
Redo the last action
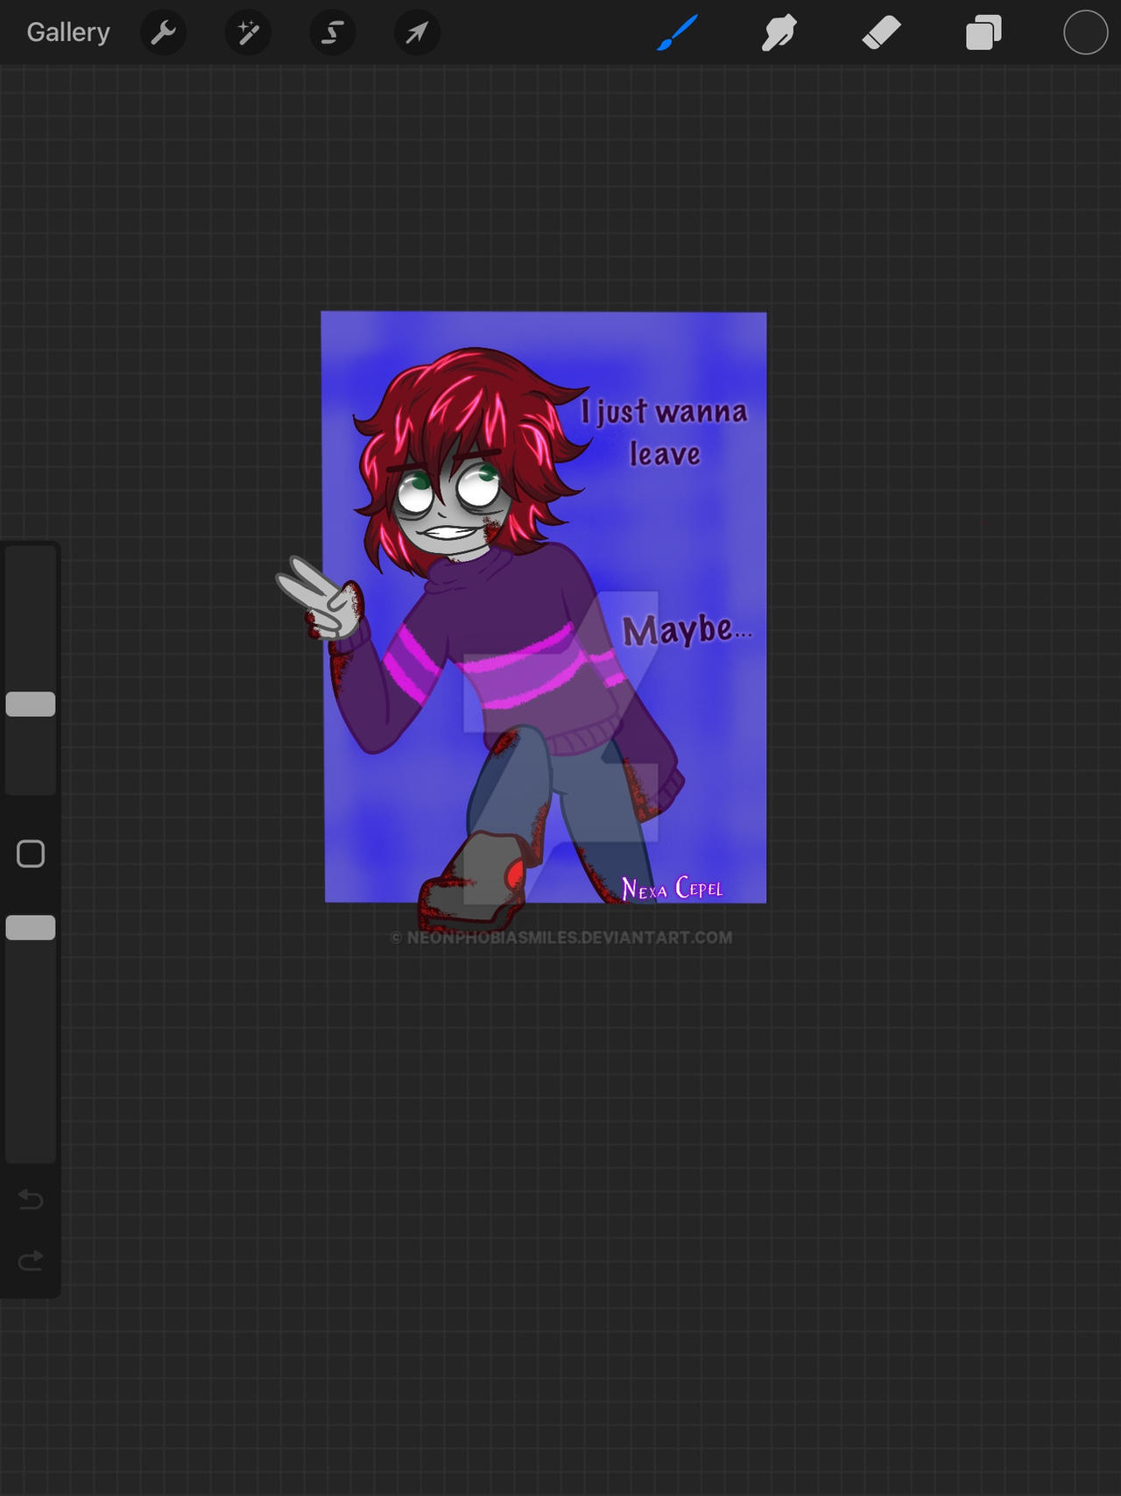[31, 1260]
